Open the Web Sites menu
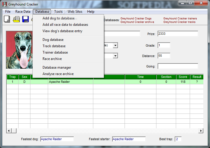Image resolution: width=210 pixels, height=148 pixels. [x=75, y=12]
